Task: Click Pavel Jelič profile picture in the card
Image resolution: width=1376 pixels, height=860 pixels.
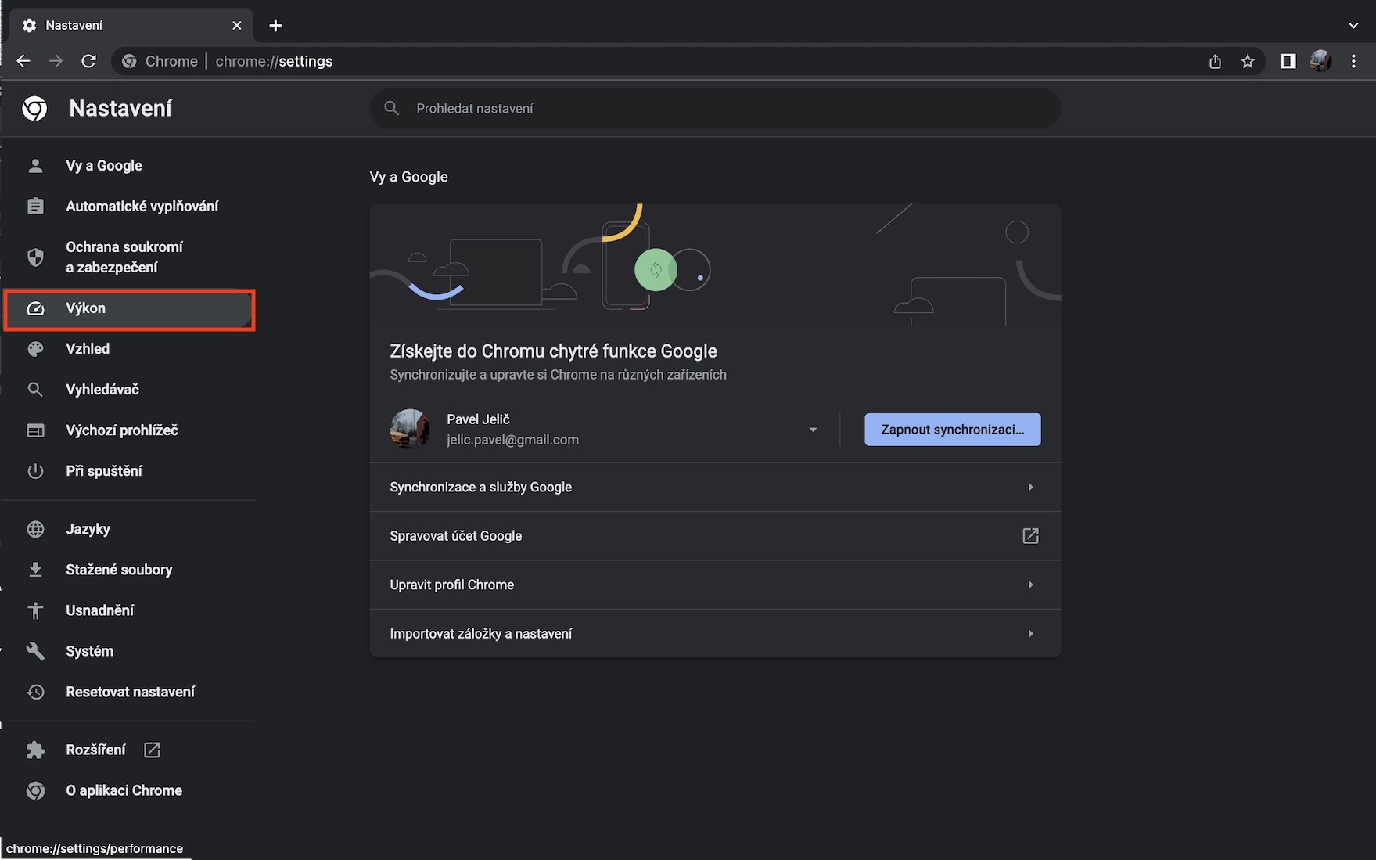Action: click(x=410, y=429)
